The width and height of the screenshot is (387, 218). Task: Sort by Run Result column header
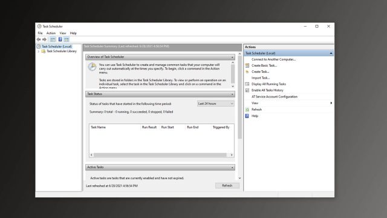point(149,127)
